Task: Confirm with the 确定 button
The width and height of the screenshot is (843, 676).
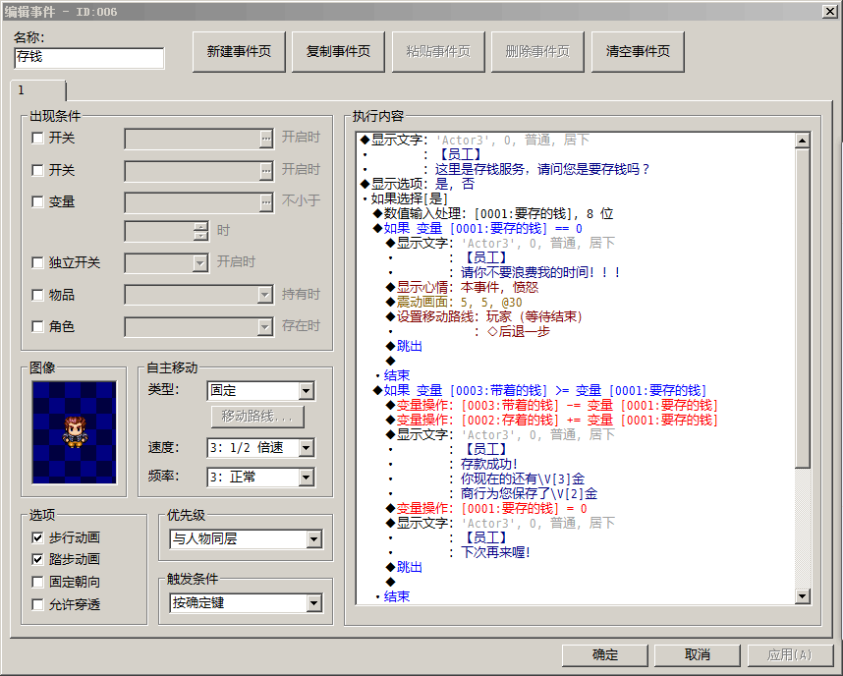Action: click(x=605, y=655)
